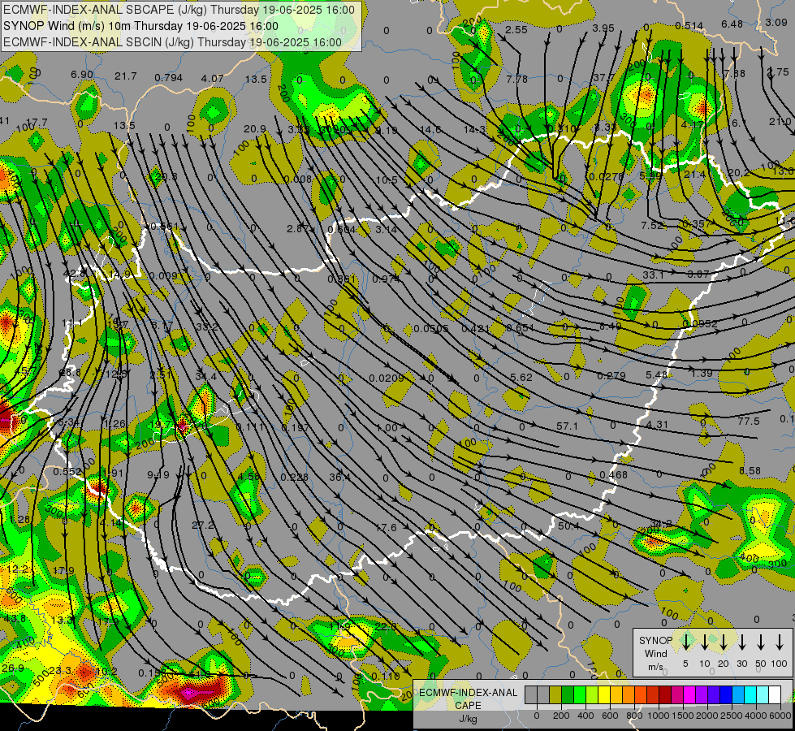Pick the cyan swatch before 4000 tick
Screen dimensions: 795x731
click(x=750, y=694)
